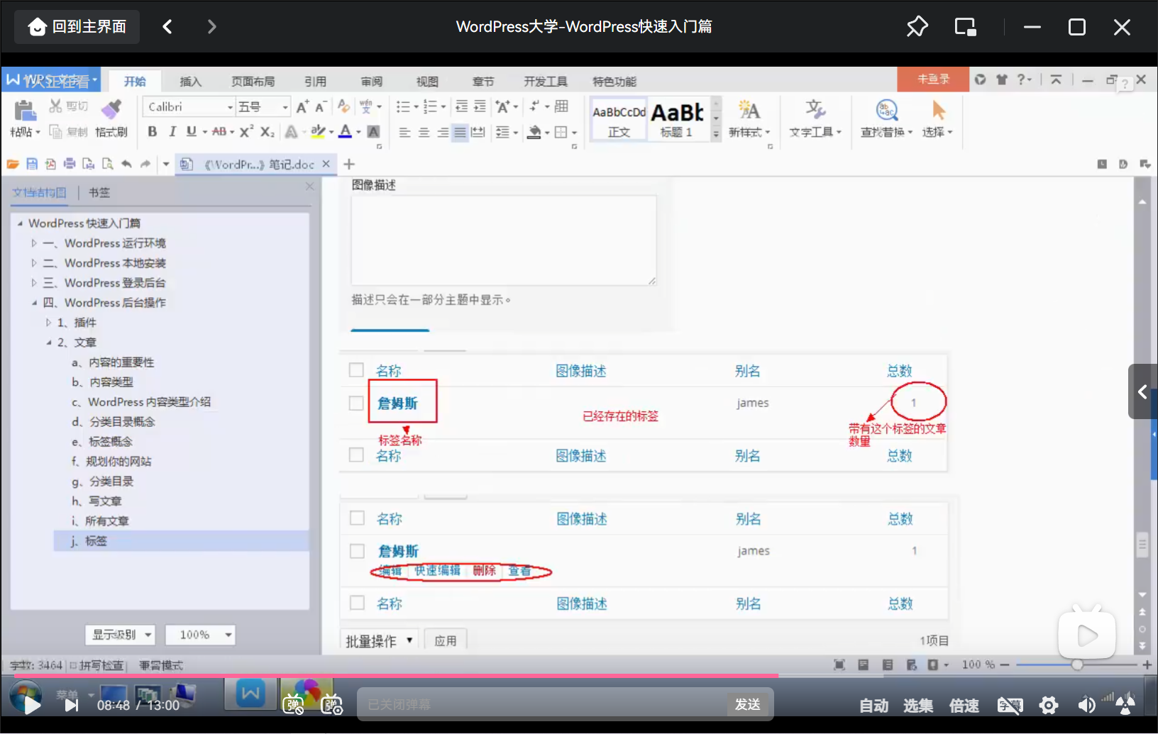Increase the font size with A+

[302, 107]
